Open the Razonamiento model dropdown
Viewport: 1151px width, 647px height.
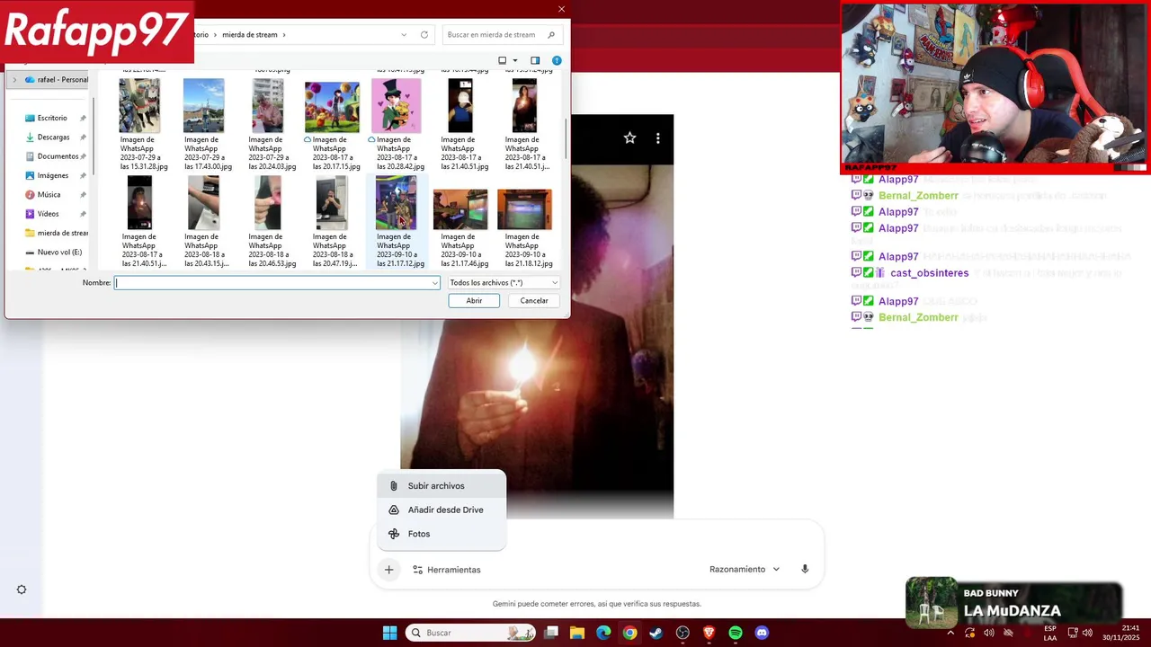coord(745,570)
